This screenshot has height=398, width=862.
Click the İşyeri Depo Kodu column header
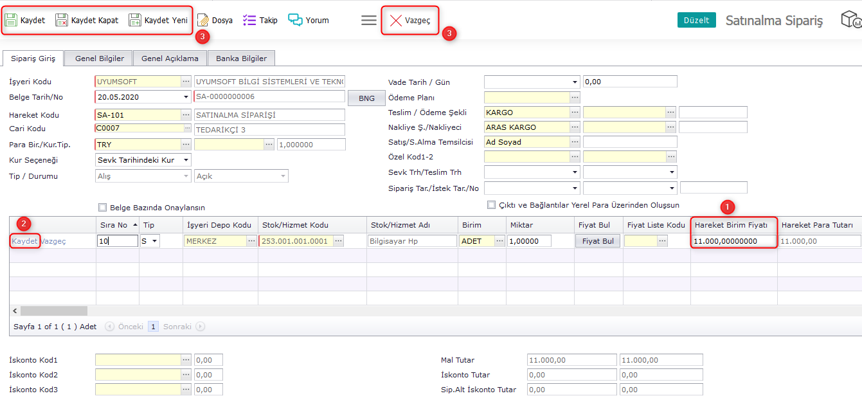click(x=220, y=225)
